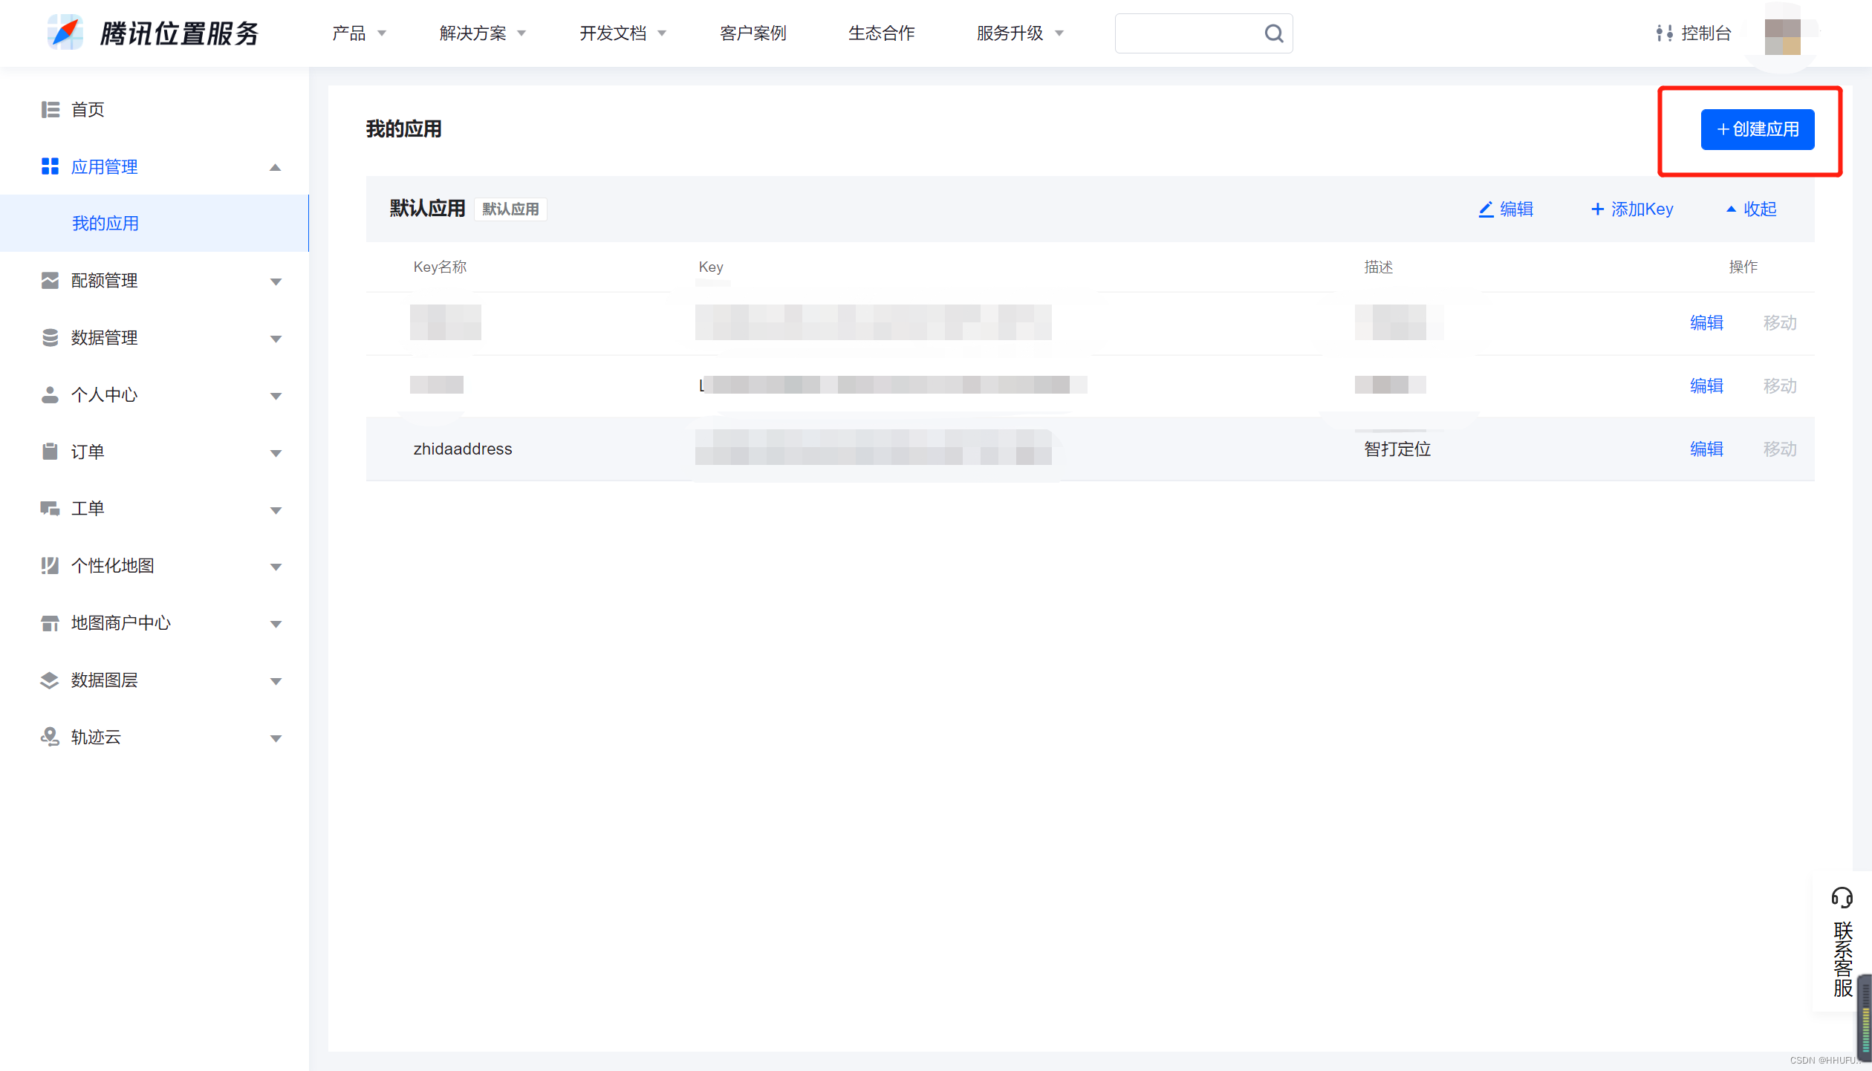Select 我的应用 in the sidebar

click(x=105, y=224)
